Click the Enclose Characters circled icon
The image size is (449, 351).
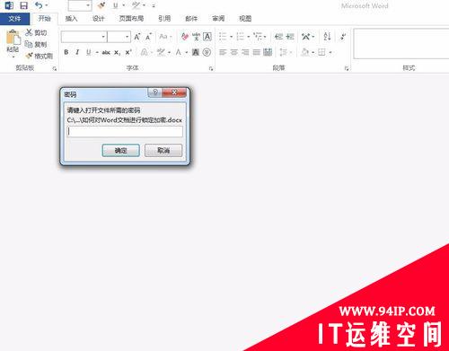[x=207, y=52]
